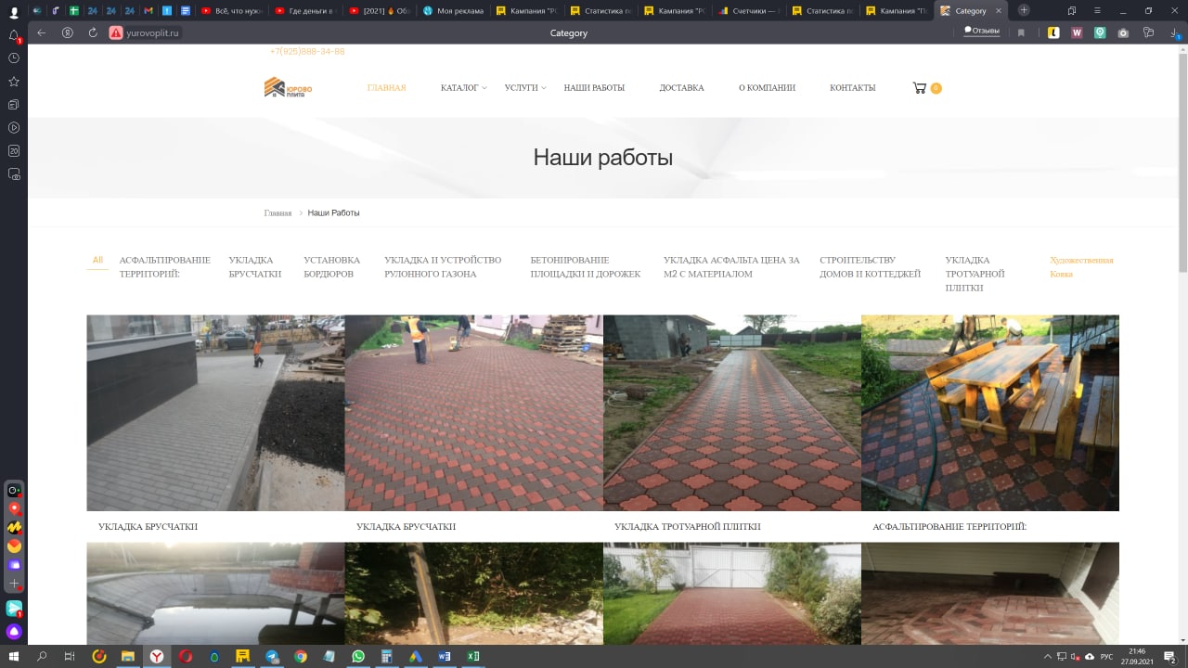Filter by Асфальтирование территорий

pyautogui.click(x=164, y=267)
